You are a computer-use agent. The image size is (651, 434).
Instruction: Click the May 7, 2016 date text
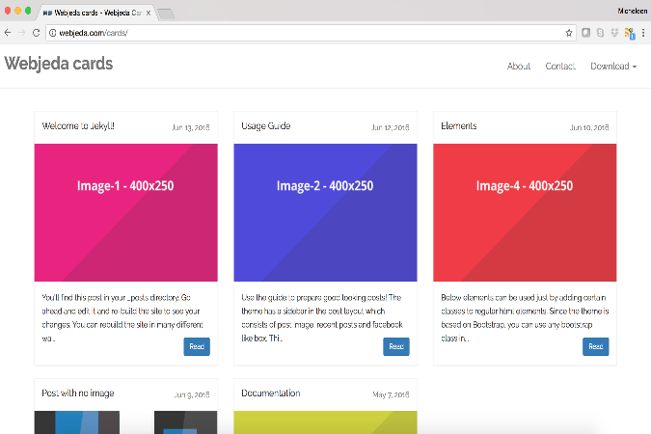point(391,394)
